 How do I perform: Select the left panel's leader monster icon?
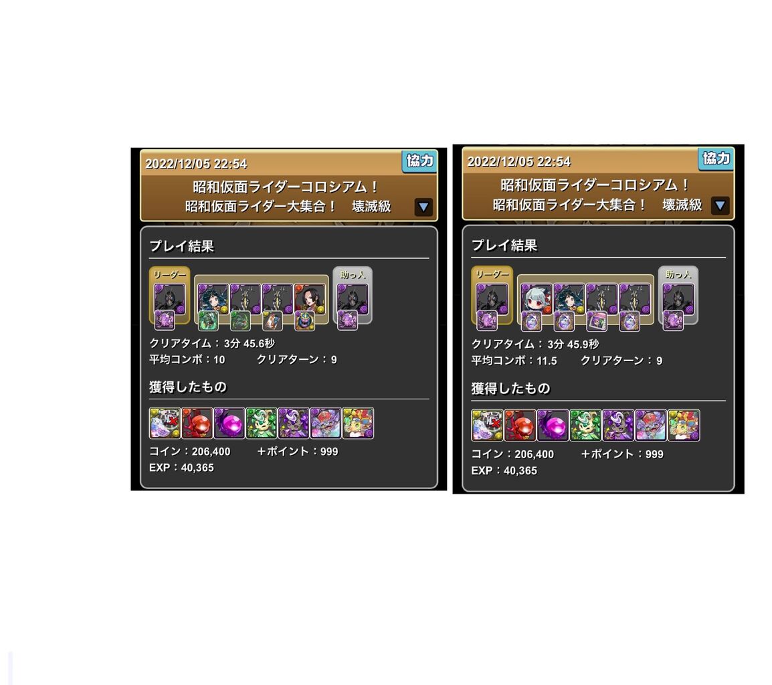[x=170, y=298]
